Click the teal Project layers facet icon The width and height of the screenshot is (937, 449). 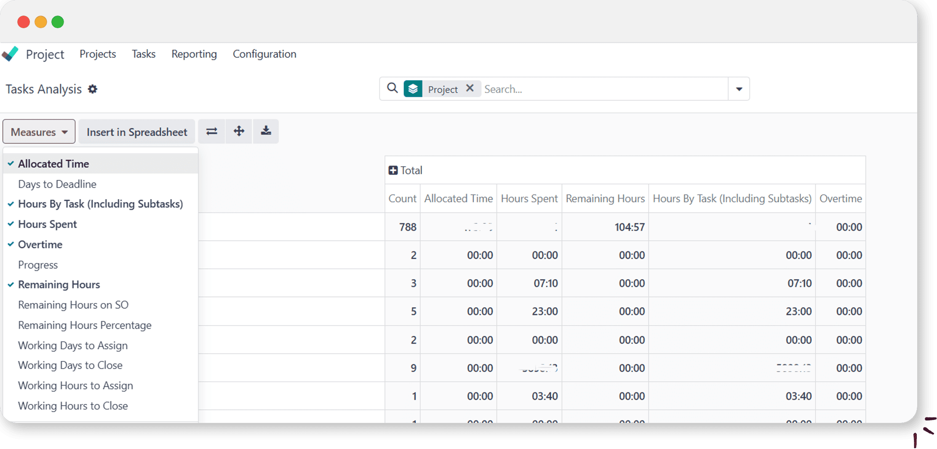413,89
